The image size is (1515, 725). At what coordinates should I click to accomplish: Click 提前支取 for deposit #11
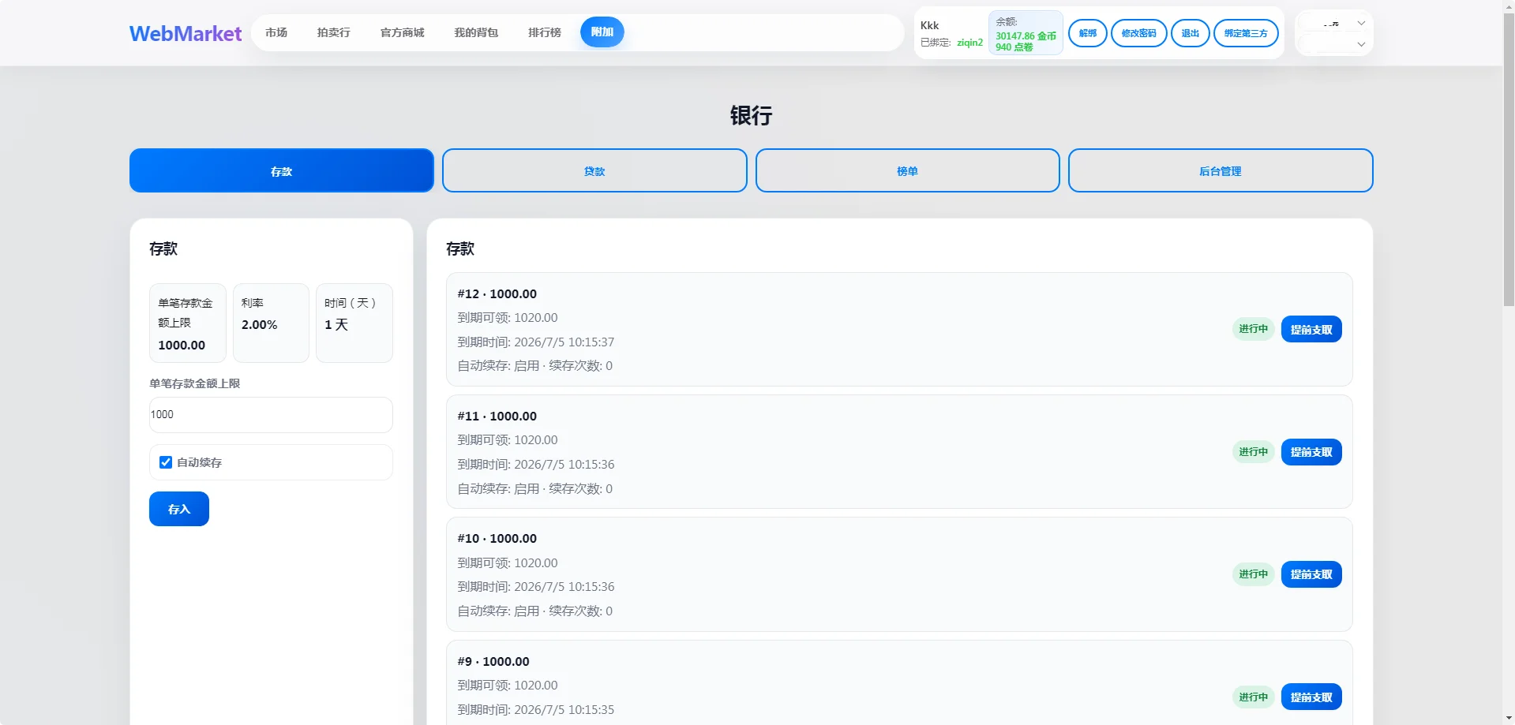(1311, 452)
